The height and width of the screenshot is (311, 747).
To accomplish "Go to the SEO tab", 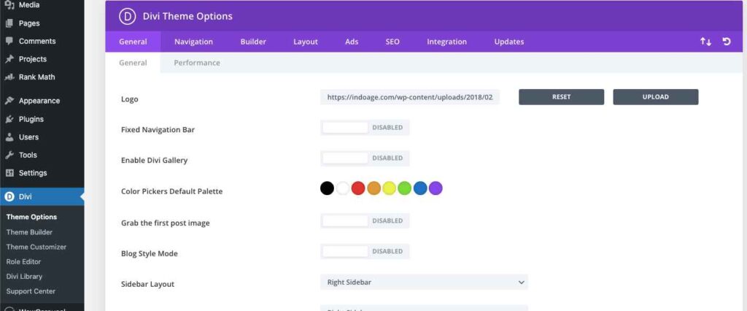I will [x=392, y=42].
